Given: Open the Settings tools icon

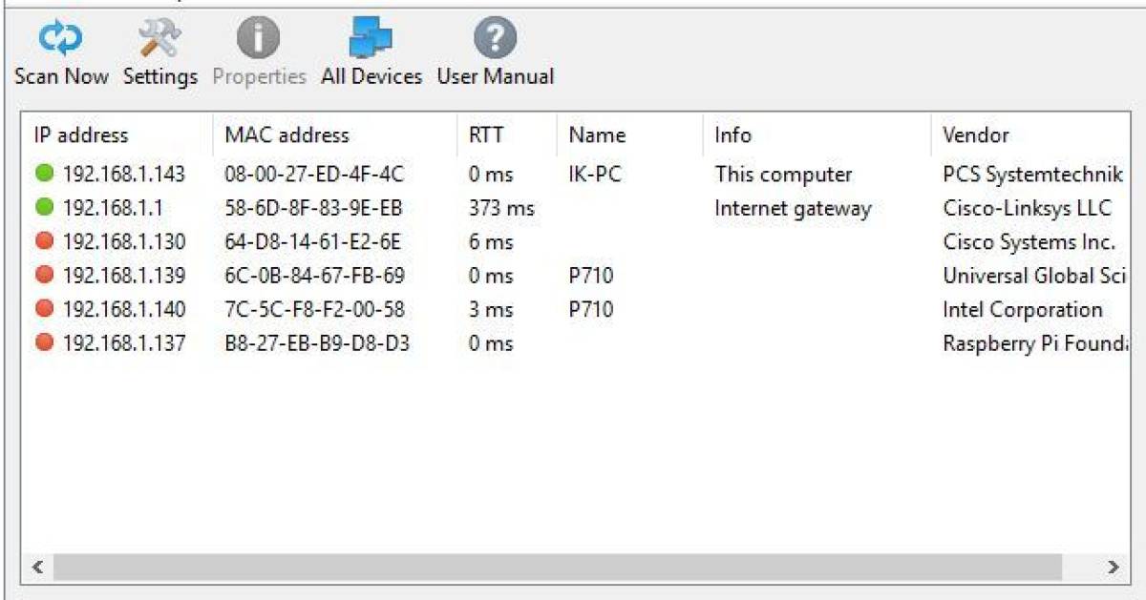Looking at the screenshot, I should point(159,36).
